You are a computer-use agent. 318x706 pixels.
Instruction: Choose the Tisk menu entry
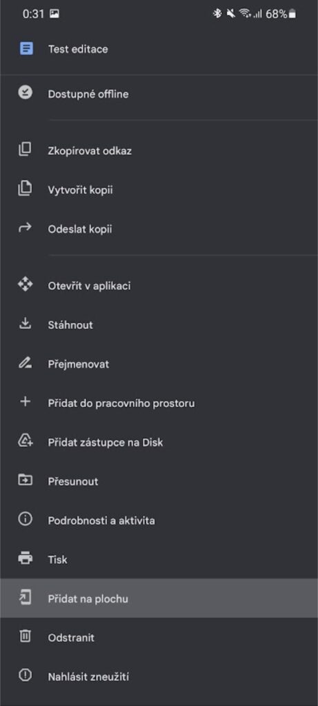[x=159, y=559]
